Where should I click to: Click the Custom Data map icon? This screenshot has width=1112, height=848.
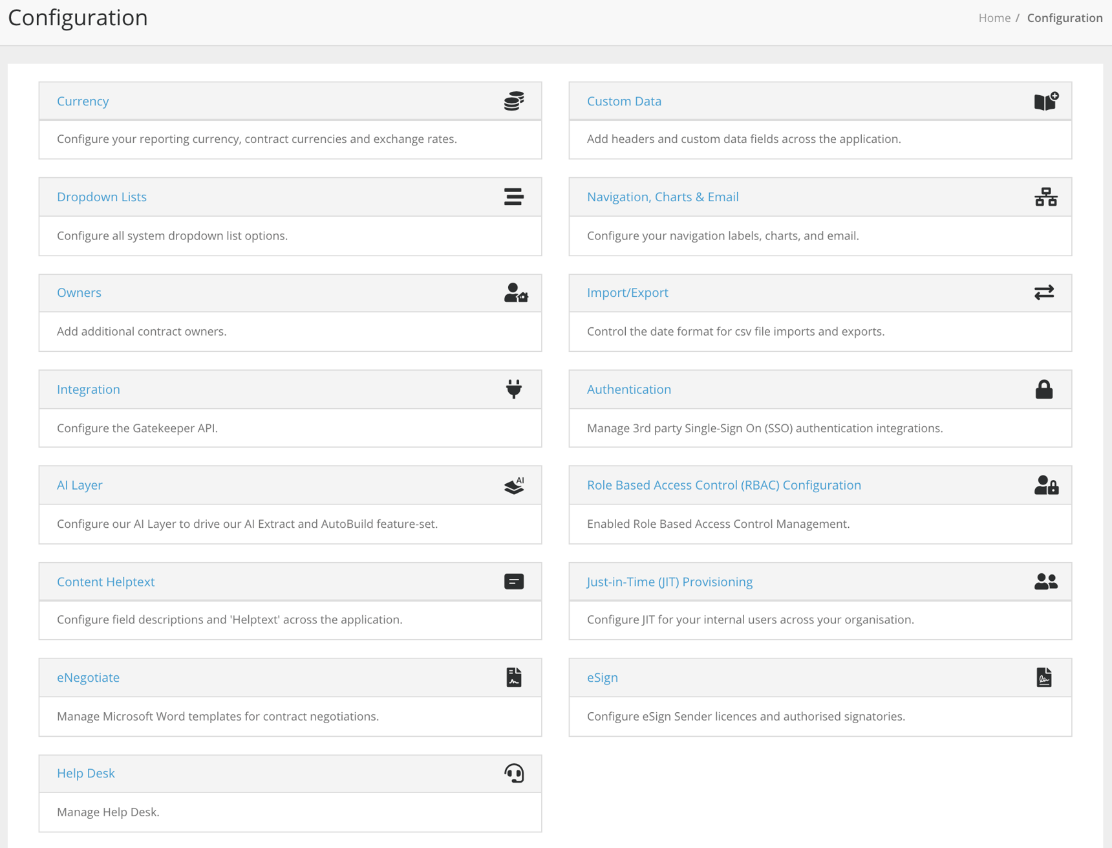click(x=1046, y=101)
